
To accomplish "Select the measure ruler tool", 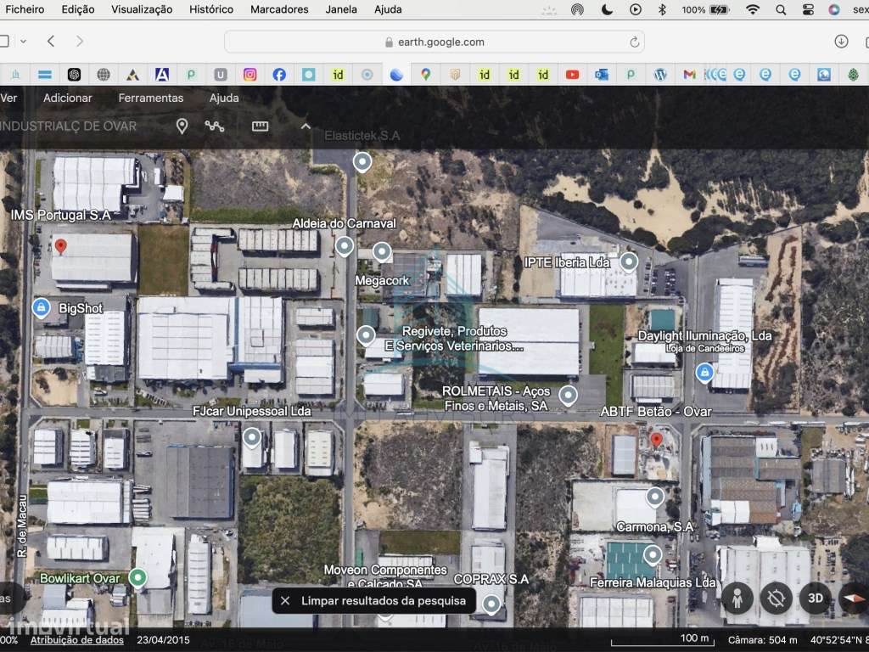I will (260, 126).
